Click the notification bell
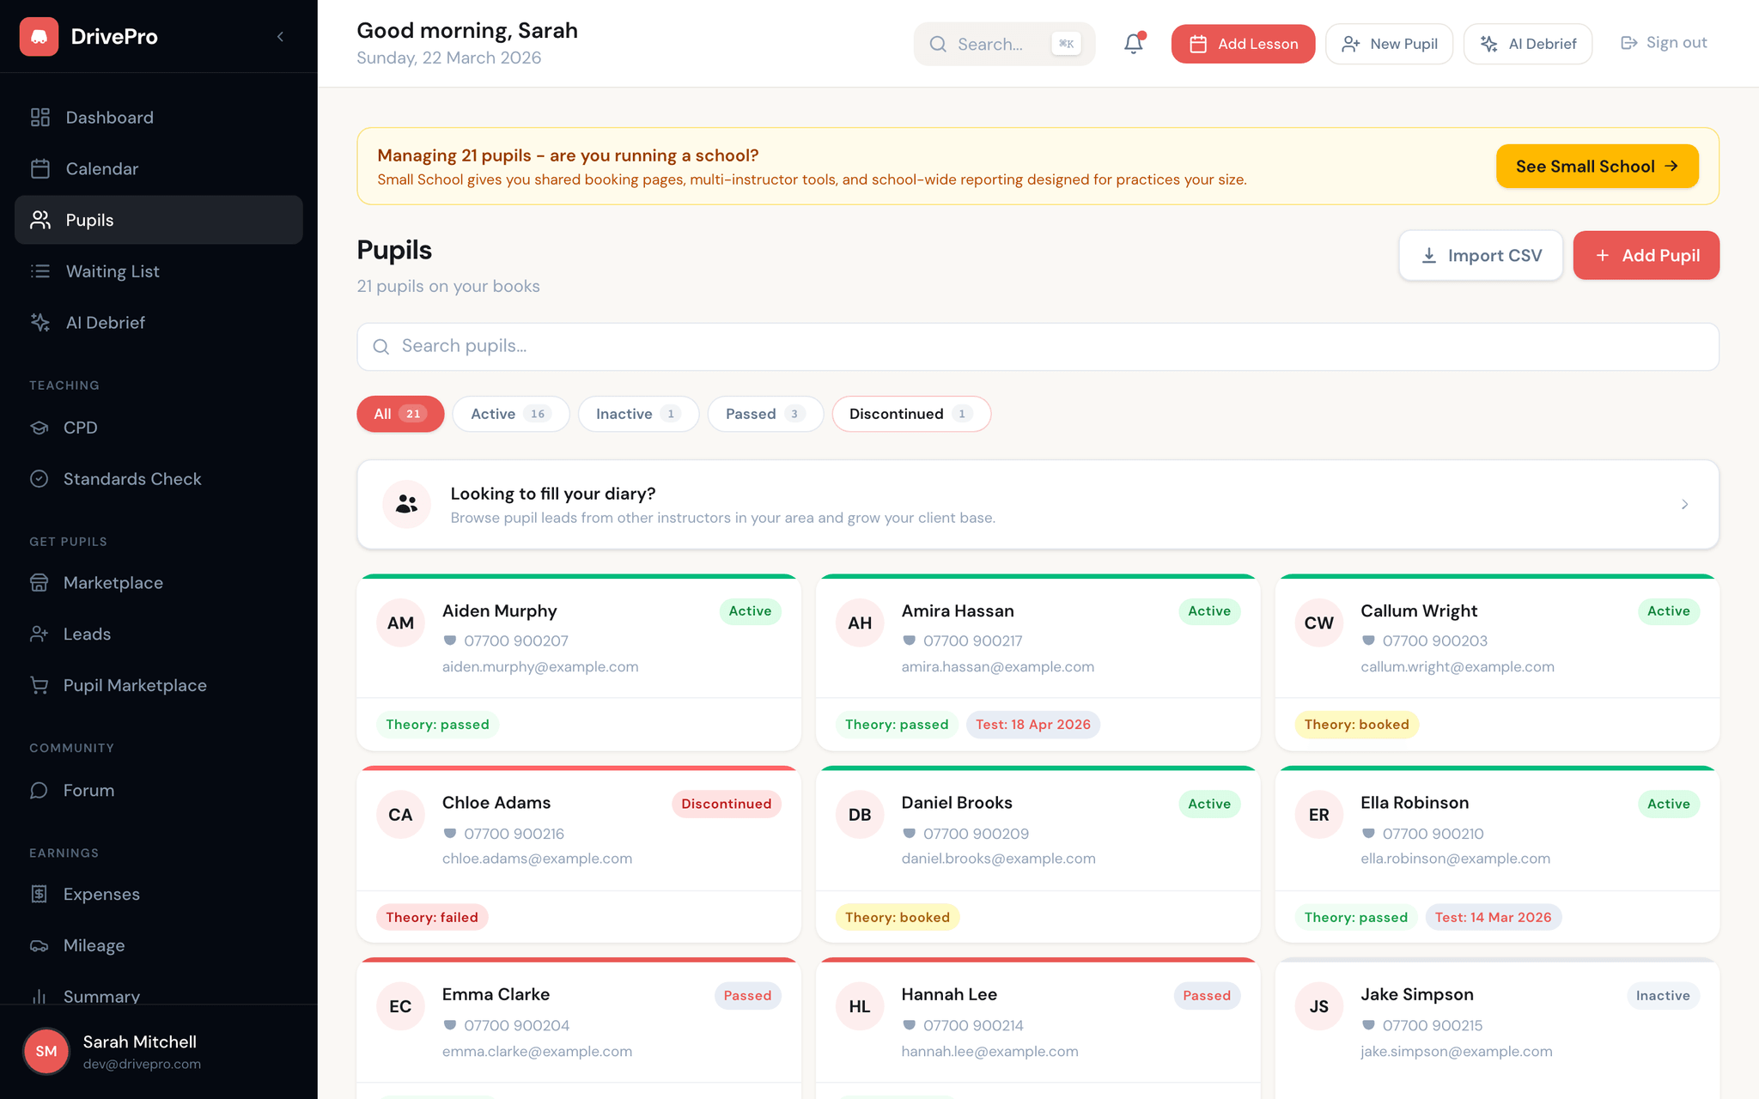The height and width of the screenshot is (1099, 1759). pos(1132,43)
